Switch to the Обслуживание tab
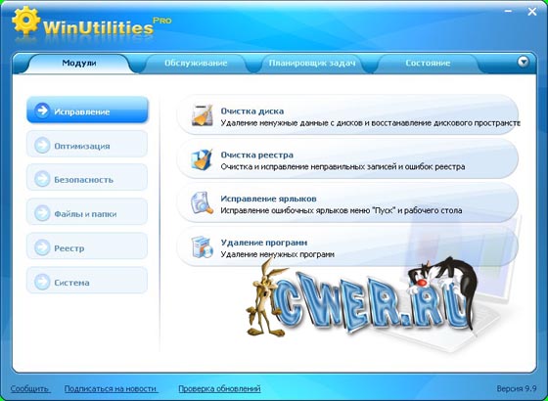 [x=196, y=64]
